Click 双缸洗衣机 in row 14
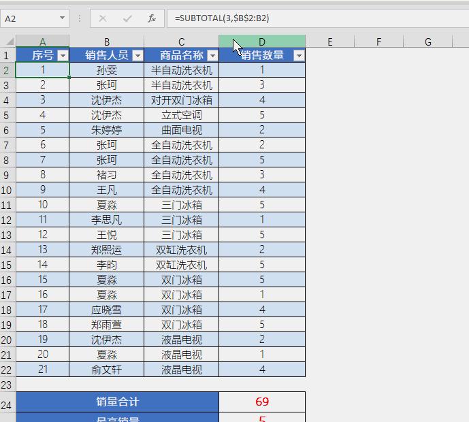Image resolution: width=469 pixels, height=422 pixels. pos(181,250)
